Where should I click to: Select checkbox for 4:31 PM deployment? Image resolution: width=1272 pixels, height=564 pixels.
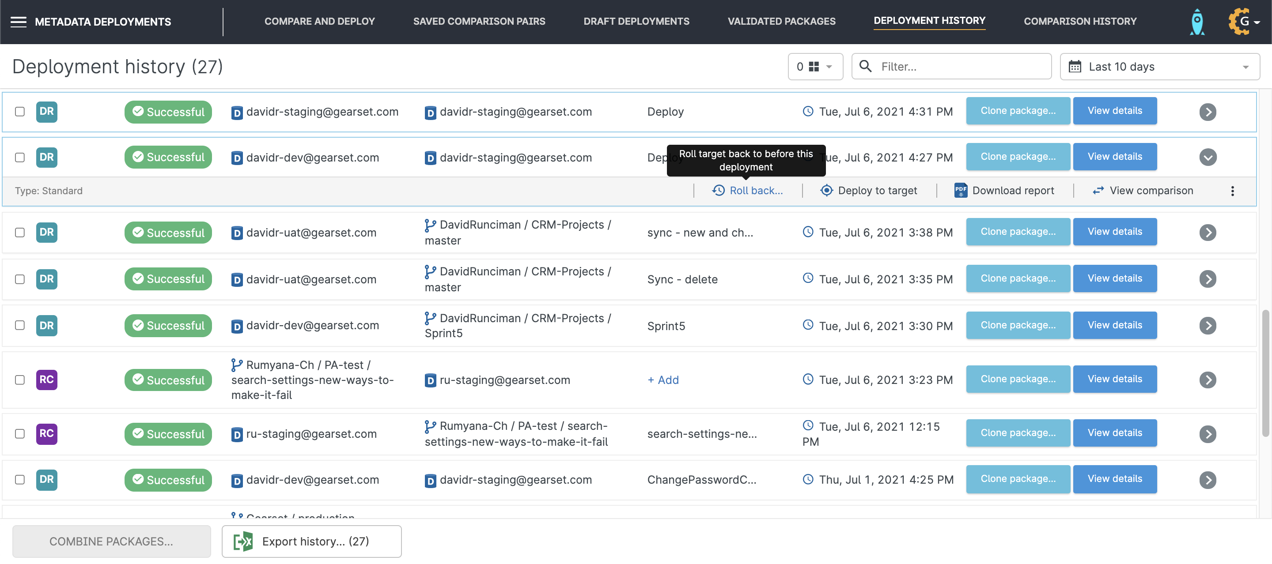point(20,112)
